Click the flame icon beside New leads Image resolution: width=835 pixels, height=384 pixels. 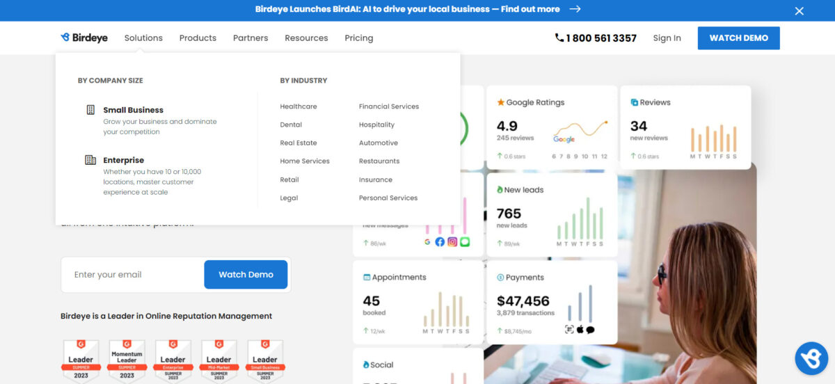pos(500,190)
